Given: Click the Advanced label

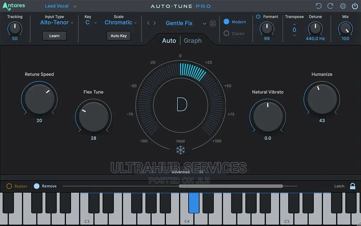Looking at the screenshot, I should [x=180, y=172].
